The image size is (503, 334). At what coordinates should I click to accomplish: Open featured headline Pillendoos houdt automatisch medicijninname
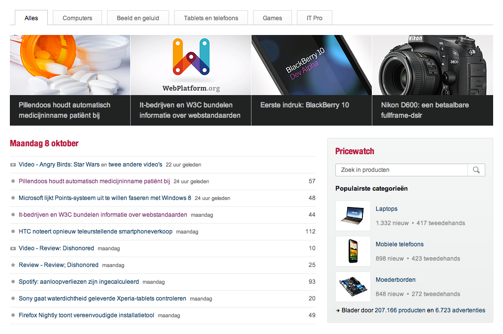point(65,110)
